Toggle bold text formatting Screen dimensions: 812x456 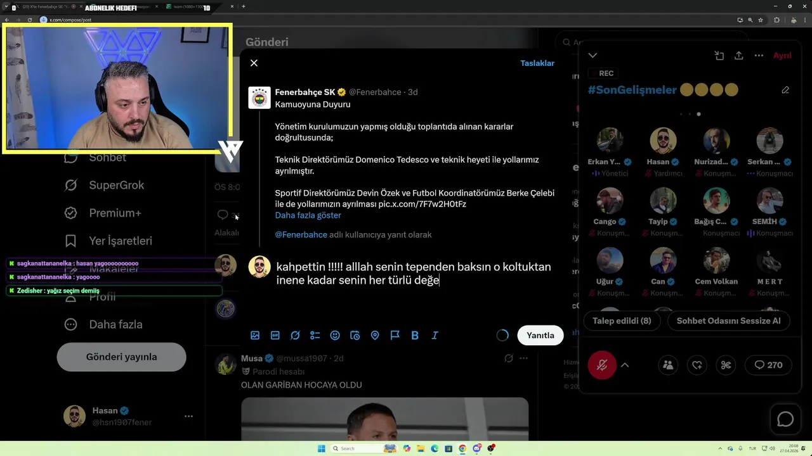click(415, 335)
